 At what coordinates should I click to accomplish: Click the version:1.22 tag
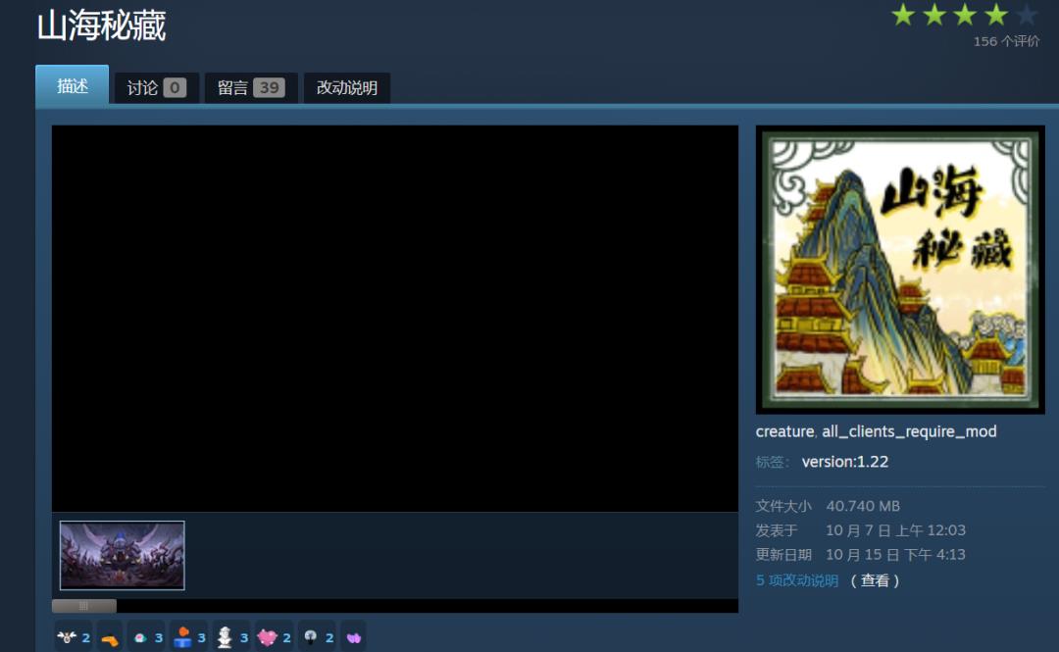(844, 461)
